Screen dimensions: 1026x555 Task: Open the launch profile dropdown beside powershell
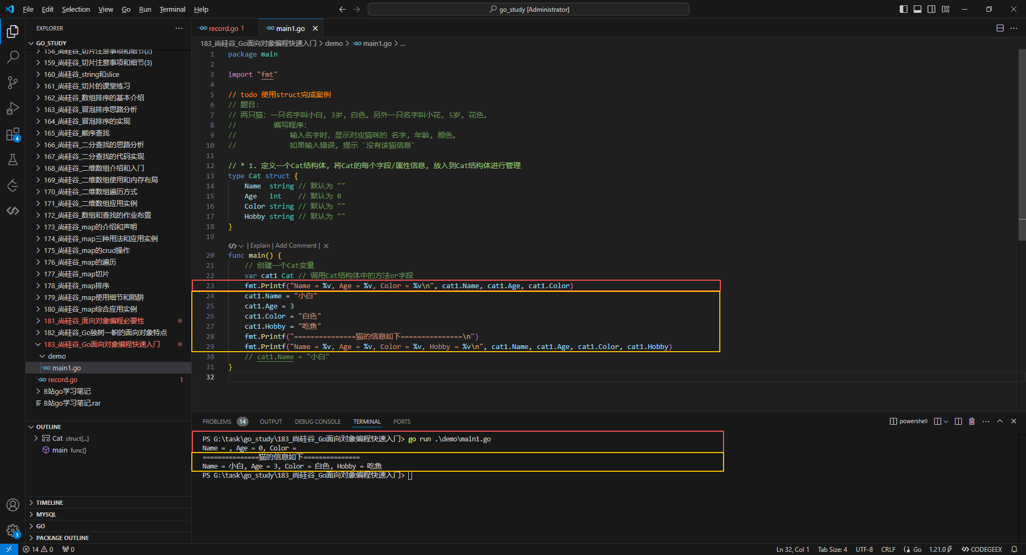pyautogui.click(x=946, y=422)
